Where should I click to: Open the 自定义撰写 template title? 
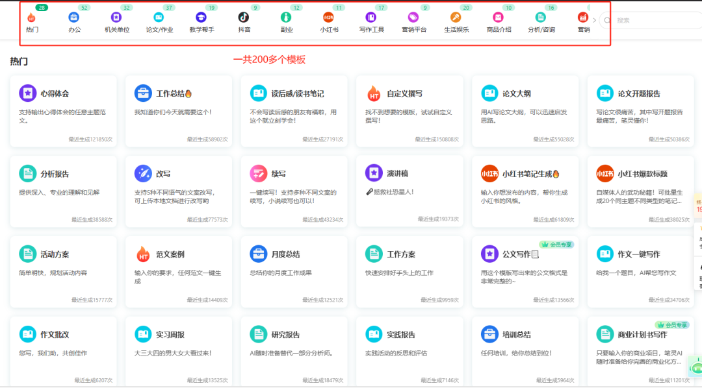pos(405,93)
